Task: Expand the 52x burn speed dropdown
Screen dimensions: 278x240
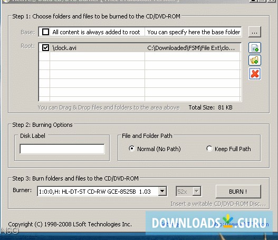Action: point(196,192)
